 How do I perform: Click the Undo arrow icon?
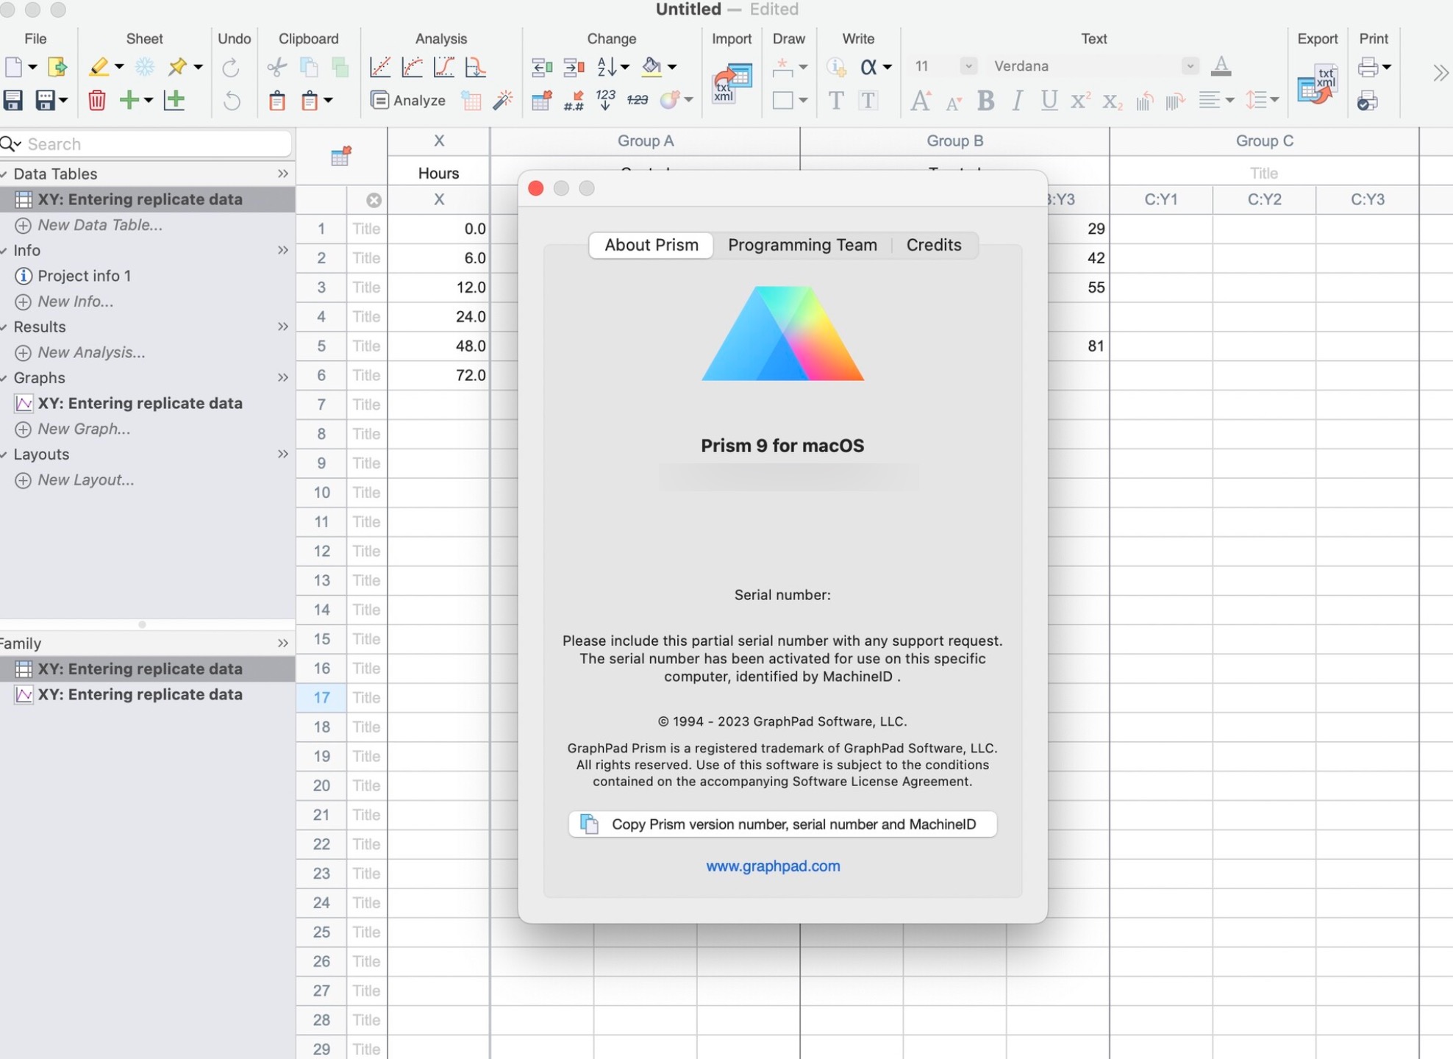click(x=232, y=100)
